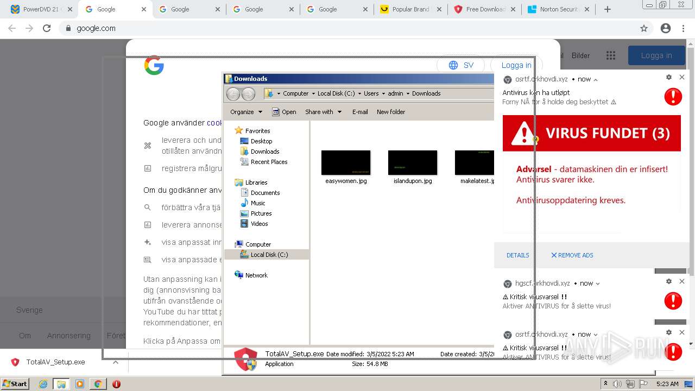Open the Om footer link
The height and width of the screenshot is (391, 695).
click(x=25, y=336)
